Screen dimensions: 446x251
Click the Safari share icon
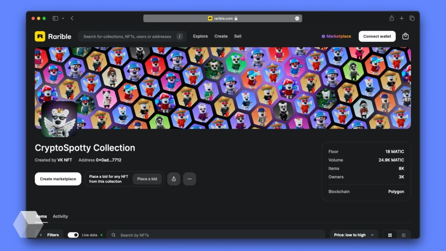(x=392, y=18)
